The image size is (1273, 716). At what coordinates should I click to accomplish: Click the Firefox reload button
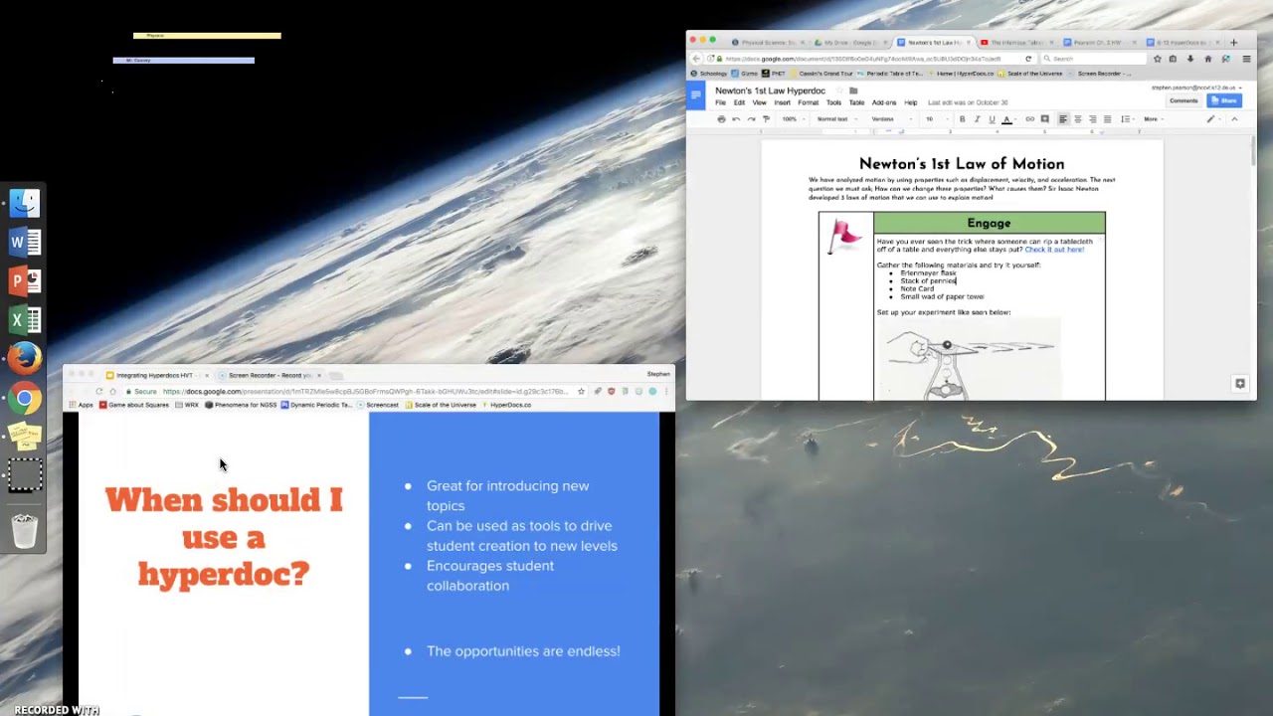(x=1028, y=59)
